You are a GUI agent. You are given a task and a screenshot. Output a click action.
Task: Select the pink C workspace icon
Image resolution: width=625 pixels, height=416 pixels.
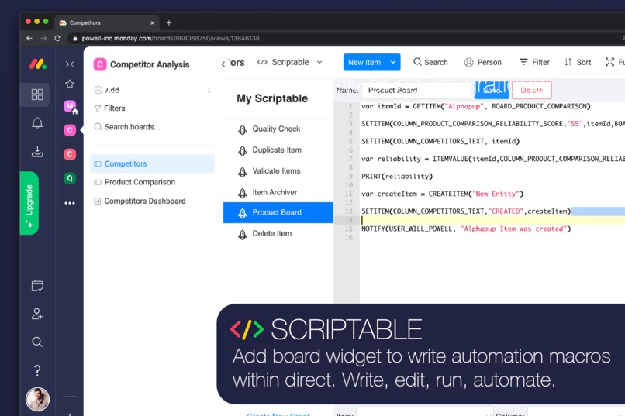[x=70, y=130]
